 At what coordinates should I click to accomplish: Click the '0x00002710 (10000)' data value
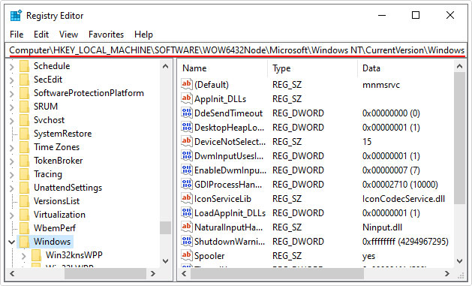point(400,184)
